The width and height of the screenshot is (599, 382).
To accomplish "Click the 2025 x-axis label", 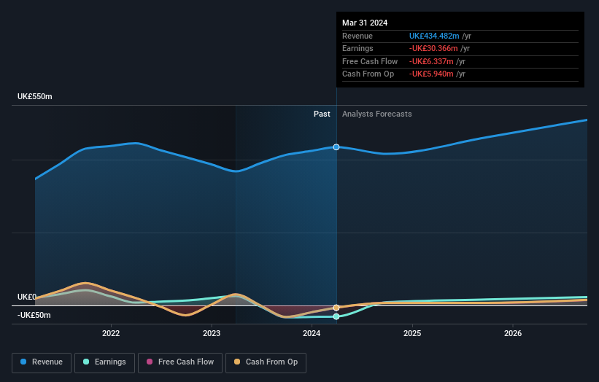I will (412, 334).
